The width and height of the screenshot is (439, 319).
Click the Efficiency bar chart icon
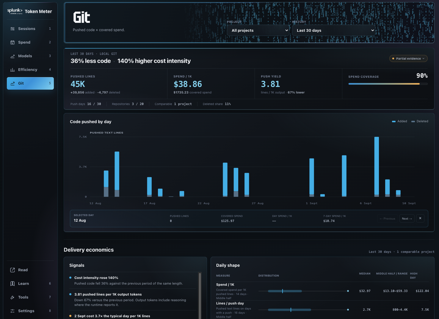12,70
